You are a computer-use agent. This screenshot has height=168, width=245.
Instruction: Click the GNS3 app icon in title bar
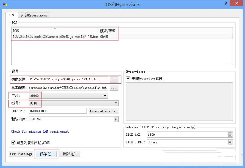coord(4,4)
